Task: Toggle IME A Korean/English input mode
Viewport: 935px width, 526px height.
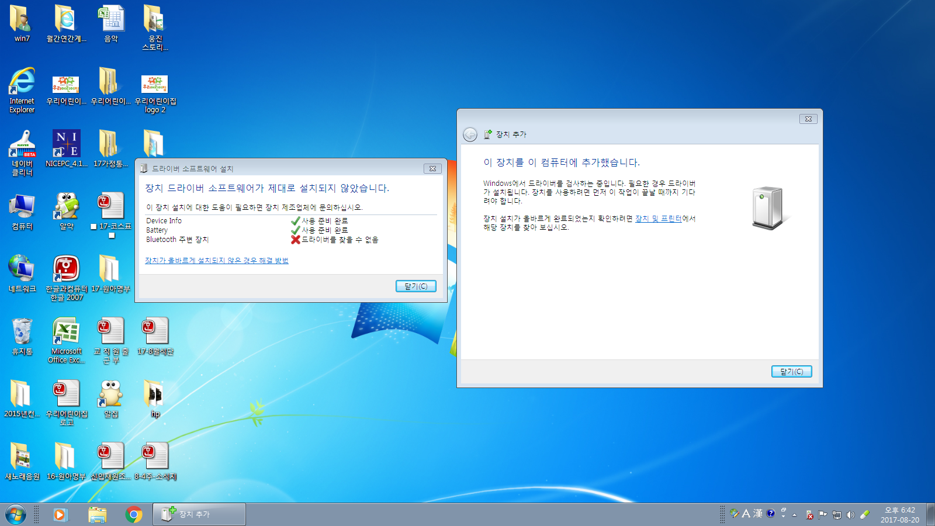Action: pyautogui.click(x=746, y=513)
